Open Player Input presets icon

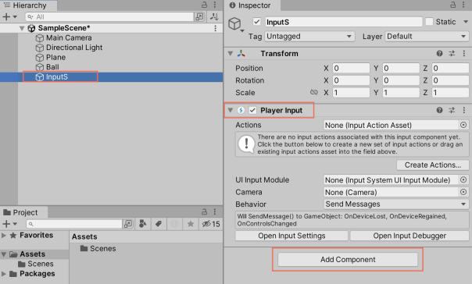click(x=452, y=110)
